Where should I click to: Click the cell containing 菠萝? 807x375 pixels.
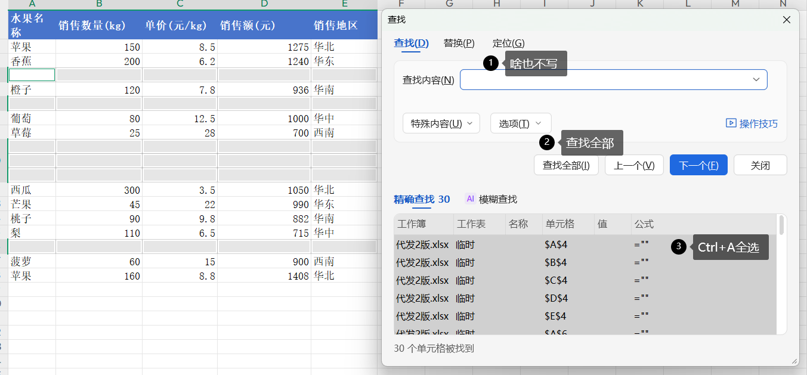32,261
